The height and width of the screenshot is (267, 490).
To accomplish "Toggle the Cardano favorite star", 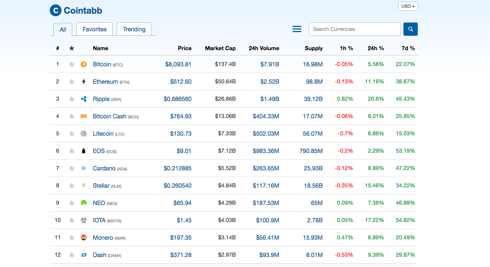I will [x=71, y=168].
